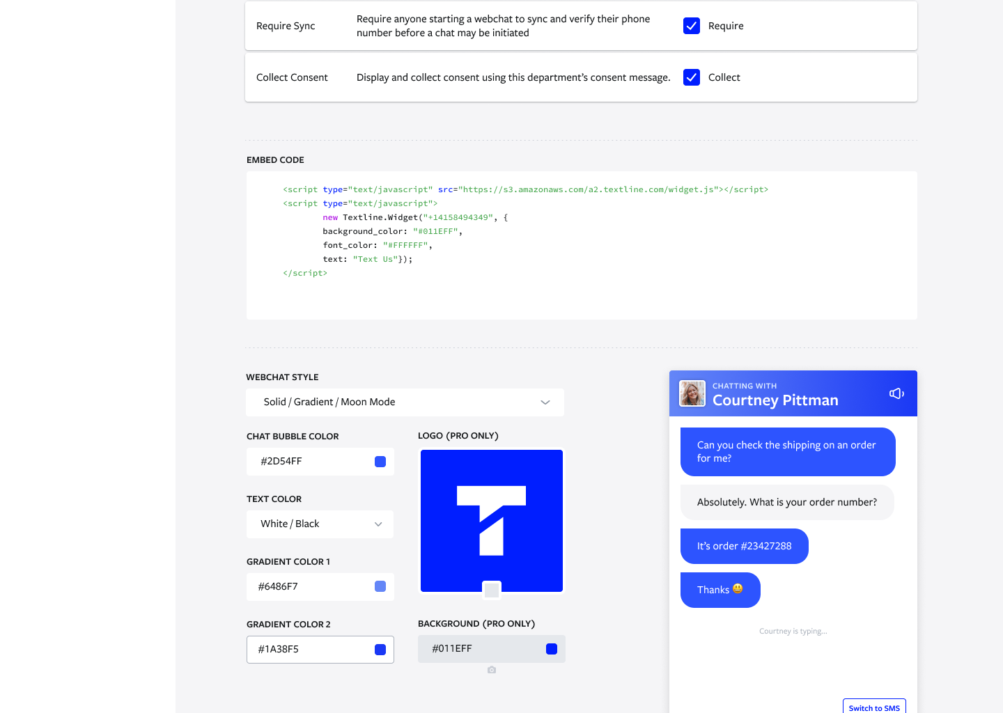
Task: Mute chat with the speaker icon
Action: (x=896, y=393)
